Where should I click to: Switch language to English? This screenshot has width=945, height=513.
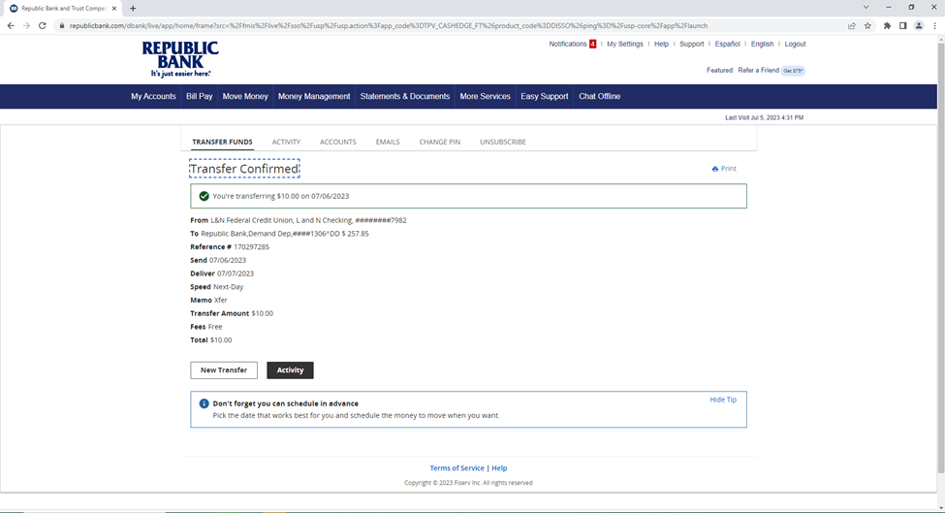click(x=763, y=44)
